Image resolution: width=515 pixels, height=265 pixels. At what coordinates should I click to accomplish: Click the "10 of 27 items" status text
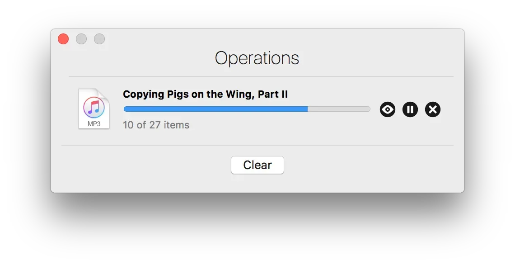[x=156, y=125]
